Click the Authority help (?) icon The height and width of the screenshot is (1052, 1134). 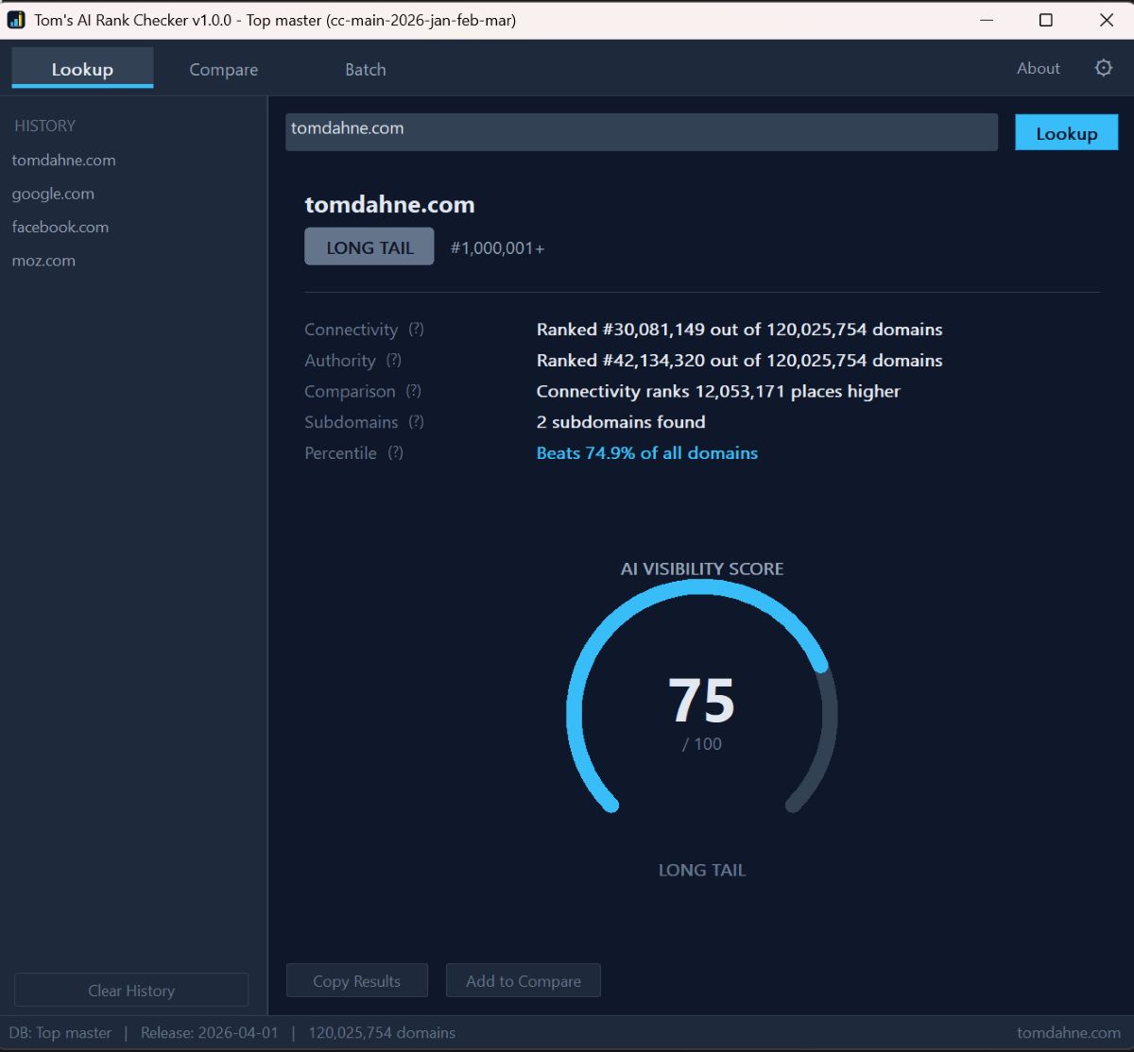pos(394,360)
